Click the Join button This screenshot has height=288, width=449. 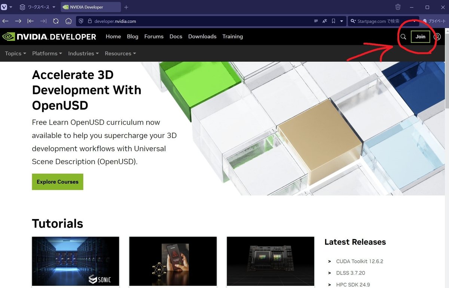[420, 37]
